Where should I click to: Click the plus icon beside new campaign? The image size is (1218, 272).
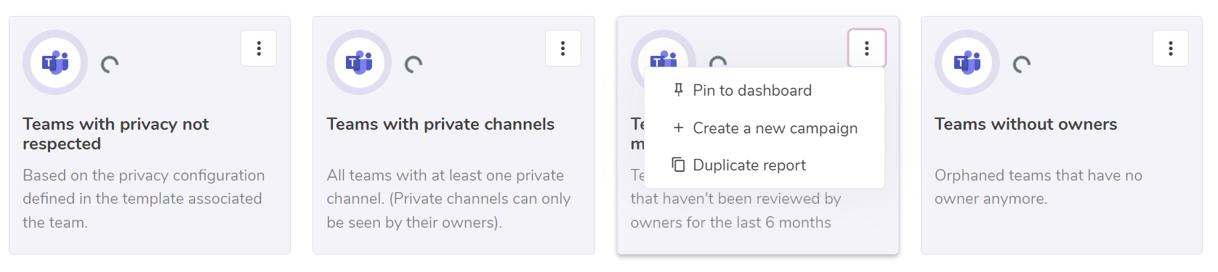click(x=678, y=128)
